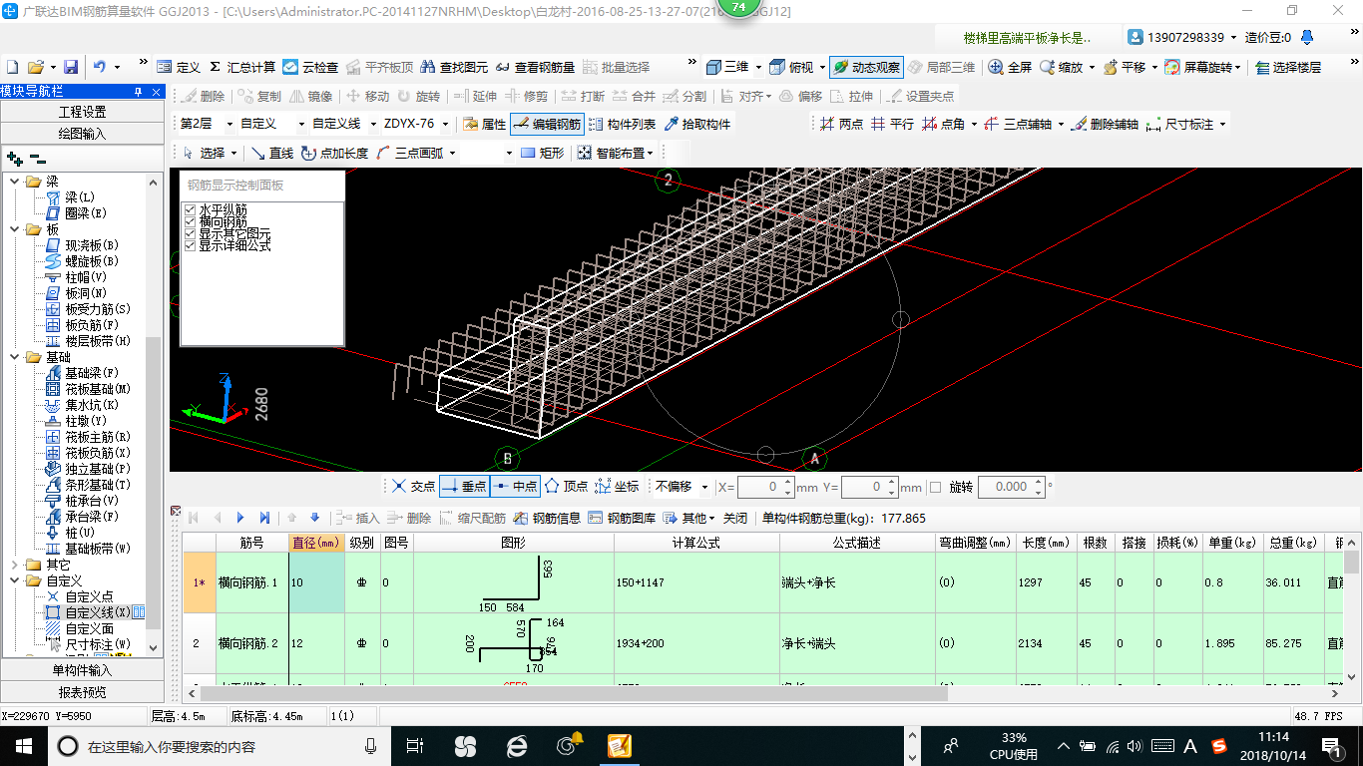The width and height of the screenshot is (1363, 766).
Task: Select 直线 line drawing tool
Action: (x=271, y=153)
